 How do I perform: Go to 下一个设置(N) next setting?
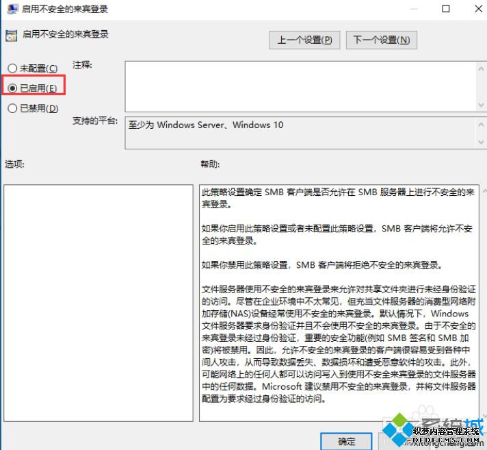click(381, 40)
